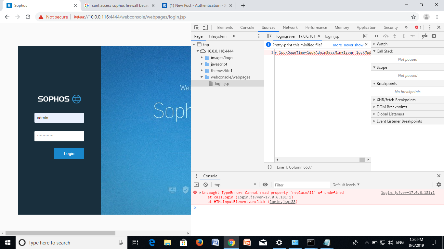Image resolution: width=444 pixels, height=249 pixels.
Task: Show console sidebar icon
Action: point(196,184)
